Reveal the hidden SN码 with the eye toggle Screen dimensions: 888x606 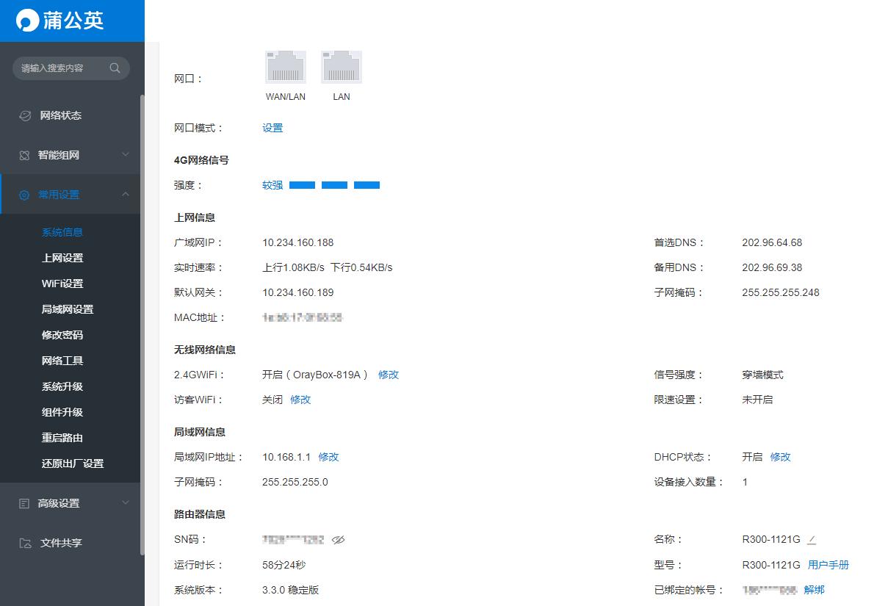pyautogui.click(x=338, y=539)
